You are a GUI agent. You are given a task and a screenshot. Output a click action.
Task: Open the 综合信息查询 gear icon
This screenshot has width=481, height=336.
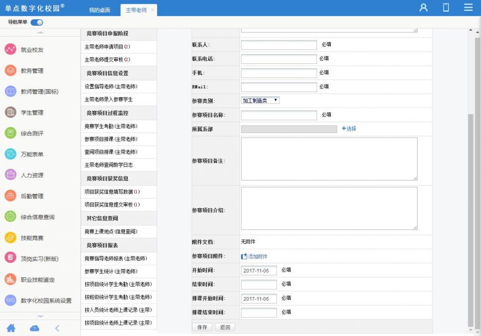pyautogui.click(x=10, y=216)
